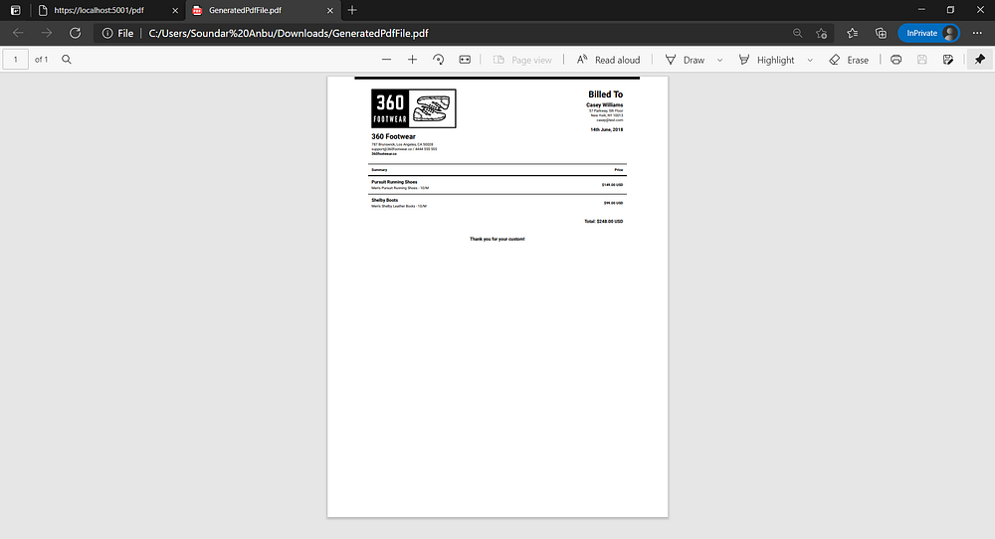Search the PDF with the find icon
995x539 pixels.
(67, 60)
